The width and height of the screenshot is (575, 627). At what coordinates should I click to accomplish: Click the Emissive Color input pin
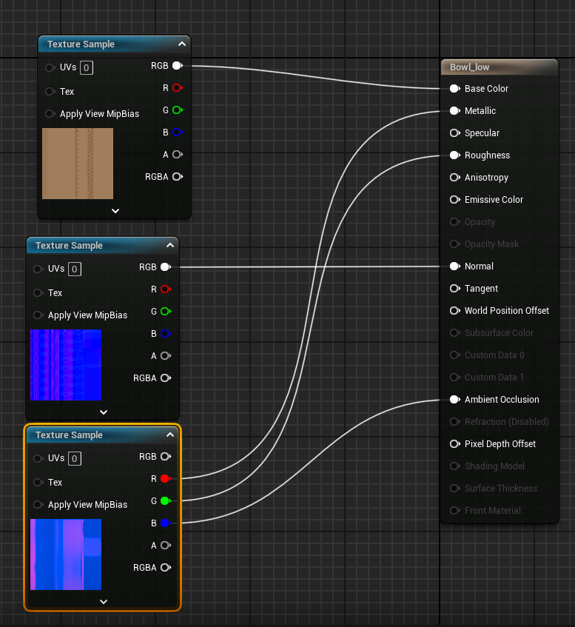tap(455, 200)
